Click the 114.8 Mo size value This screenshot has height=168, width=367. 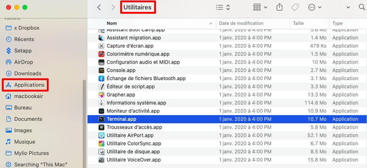(x=315, y=103)
